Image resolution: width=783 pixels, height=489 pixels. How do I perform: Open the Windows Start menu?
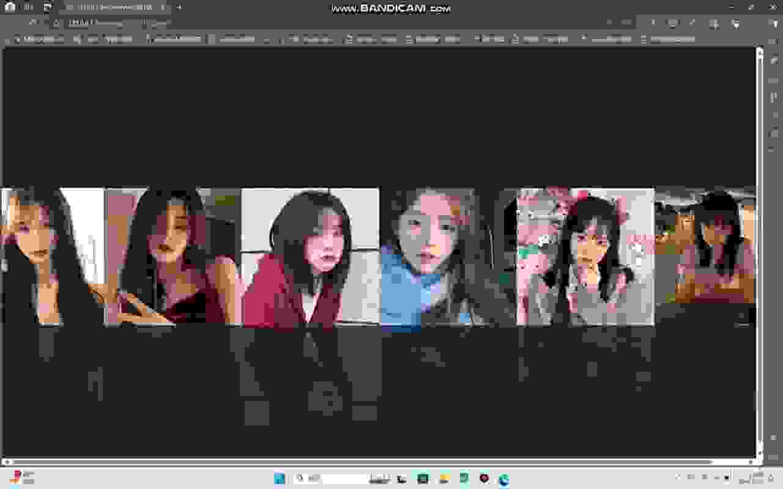pyautogui.click(x=280, y=479)
